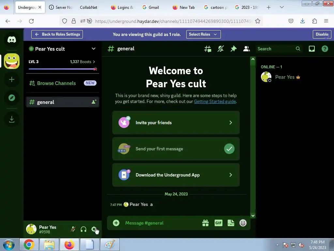Image resolution: width=334 pixels, height=251 pixels.
Task: Click the Download Apps icon in sidebar
Action: coord(12,119)
